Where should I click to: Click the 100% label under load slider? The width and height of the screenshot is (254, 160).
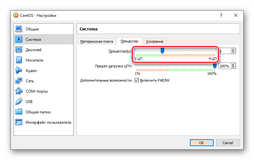click(212, 74)
